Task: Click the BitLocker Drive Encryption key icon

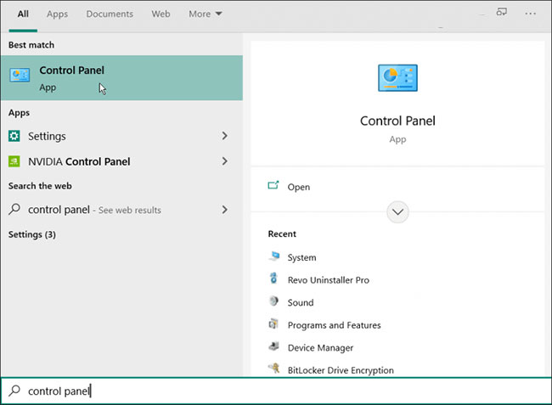Action: (x=274, y=368)
